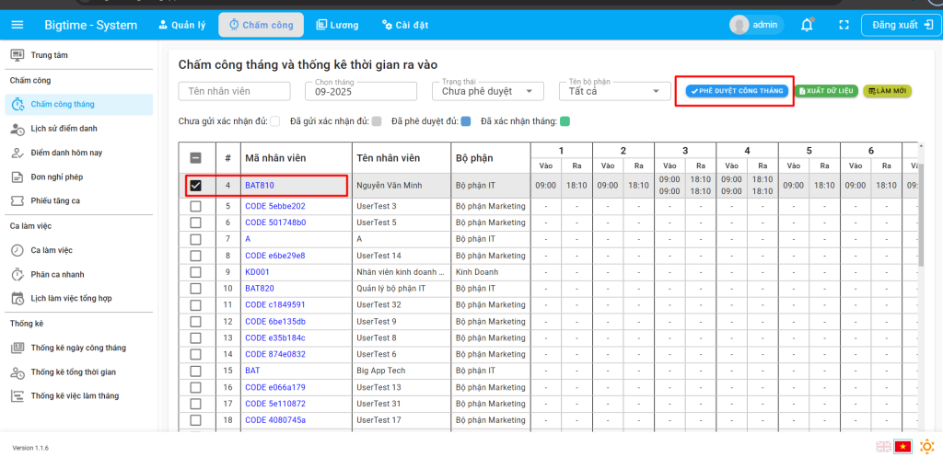Open the Cài đặt menu
The image size is (943, 457).
[x=405, y=25]
